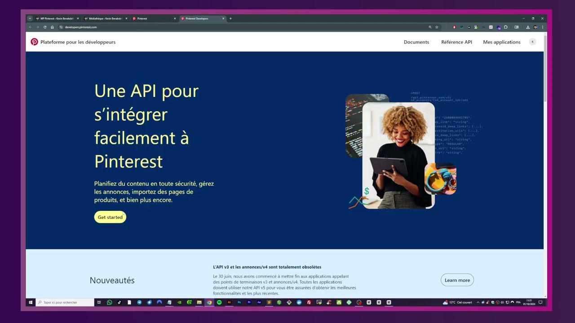Click the Get started button
This screenshot has width=575, height=323.
pos(110,217)
